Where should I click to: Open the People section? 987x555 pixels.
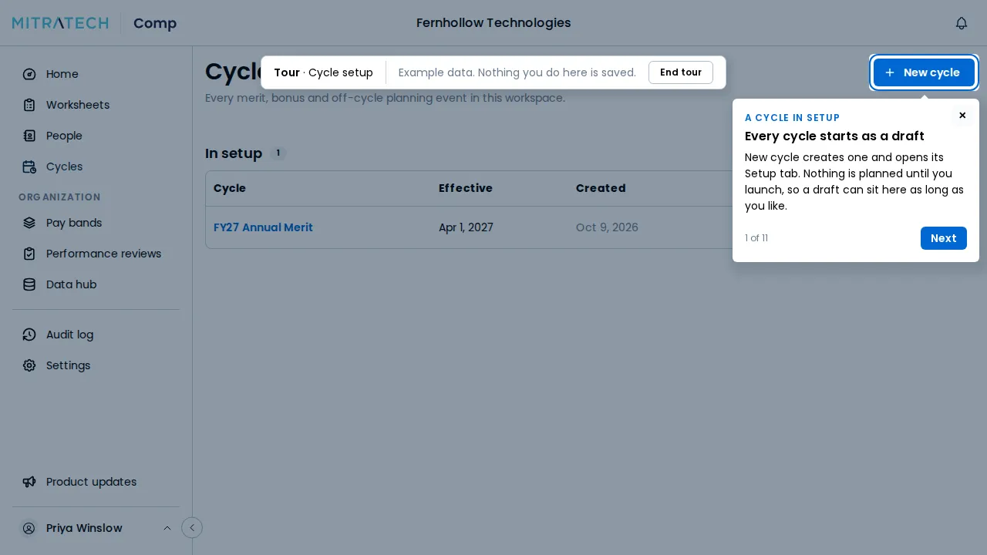coord(96,136)
